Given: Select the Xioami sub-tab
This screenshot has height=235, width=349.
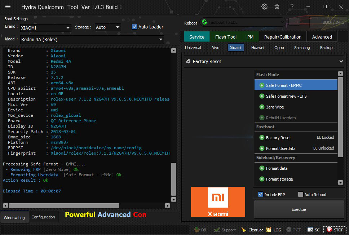Looking at the screenshot, I should pos(235,48).
